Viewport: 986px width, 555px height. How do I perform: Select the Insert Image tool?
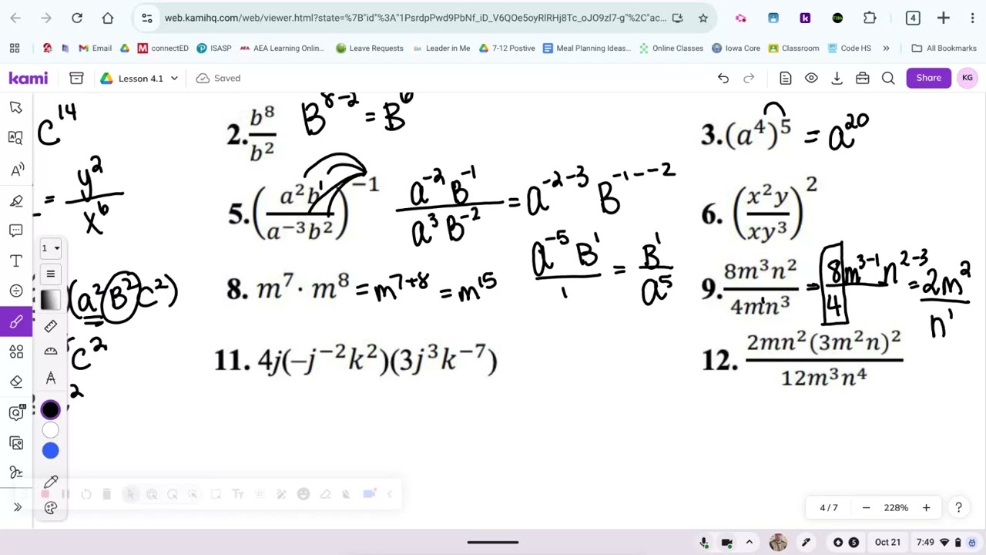(x=16, y=442)
